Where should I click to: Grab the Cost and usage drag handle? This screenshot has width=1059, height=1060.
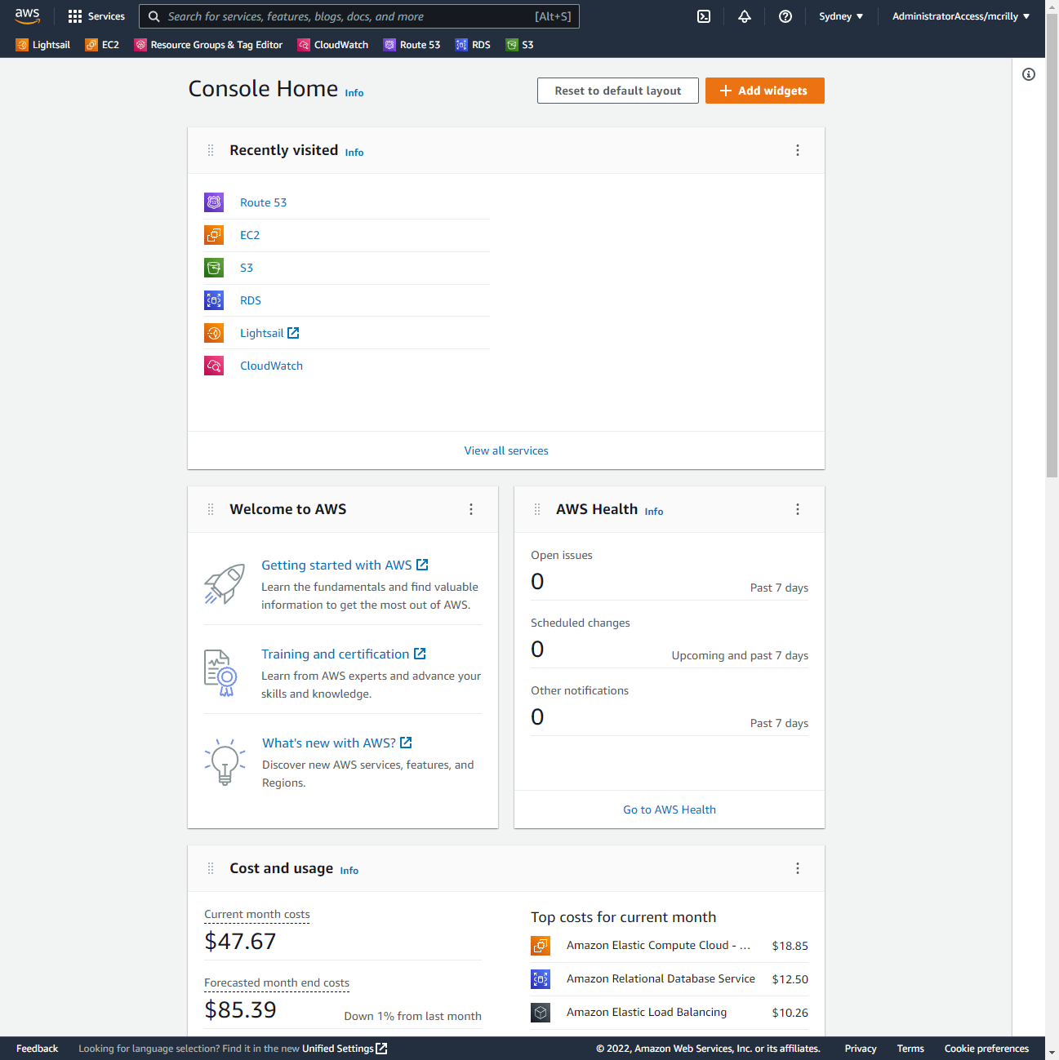click(211, 868)
